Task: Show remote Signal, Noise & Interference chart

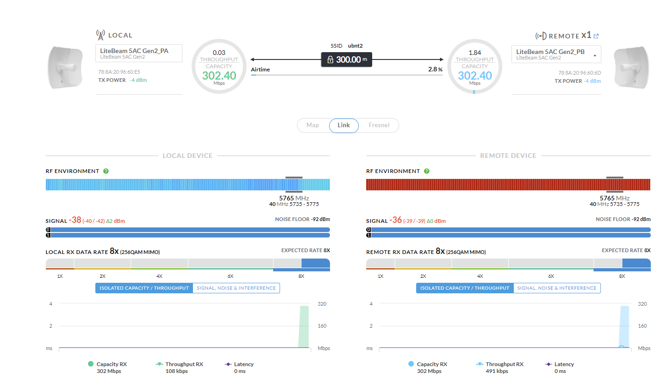Action: pyautogui.click(x=557, y=288)
